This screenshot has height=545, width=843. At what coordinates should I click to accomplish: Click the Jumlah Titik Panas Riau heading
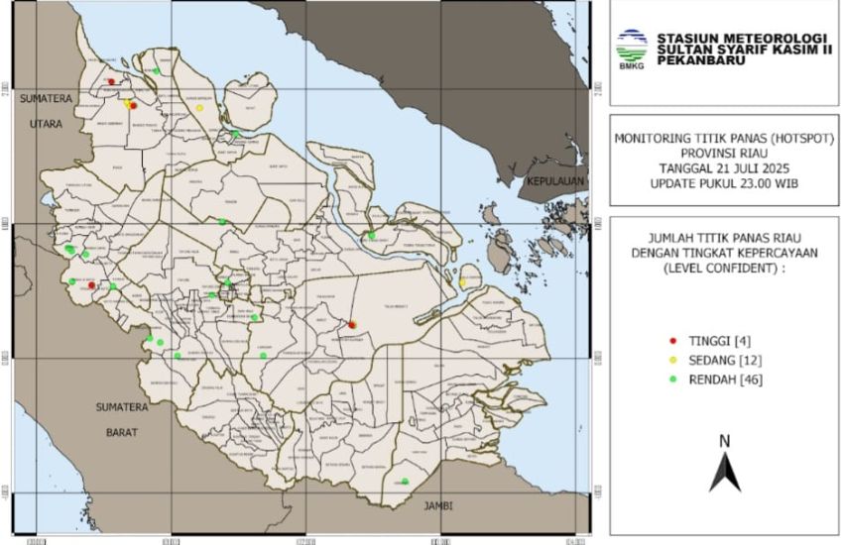click(x=723, y=239)
